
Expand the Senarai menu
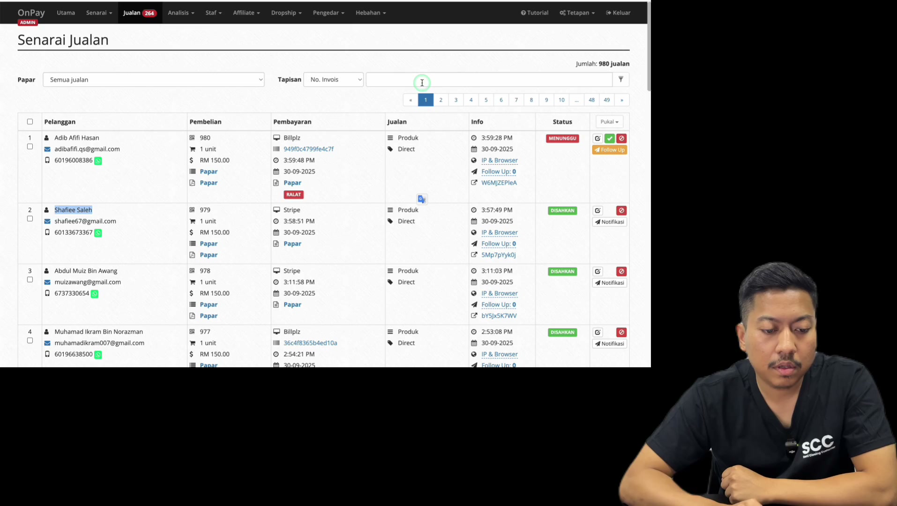(99, 13)
